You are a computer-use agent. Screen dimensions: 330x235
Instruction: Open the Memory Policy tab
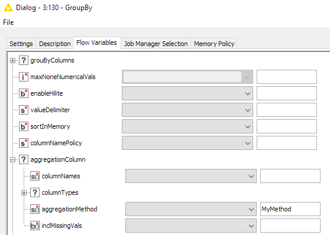pos(214,44)
